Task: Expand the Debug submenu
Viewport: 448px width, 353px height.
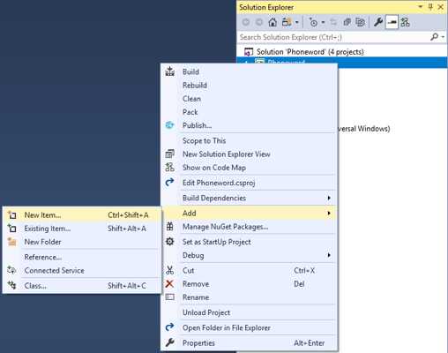Action: click(x=249, y=255)
